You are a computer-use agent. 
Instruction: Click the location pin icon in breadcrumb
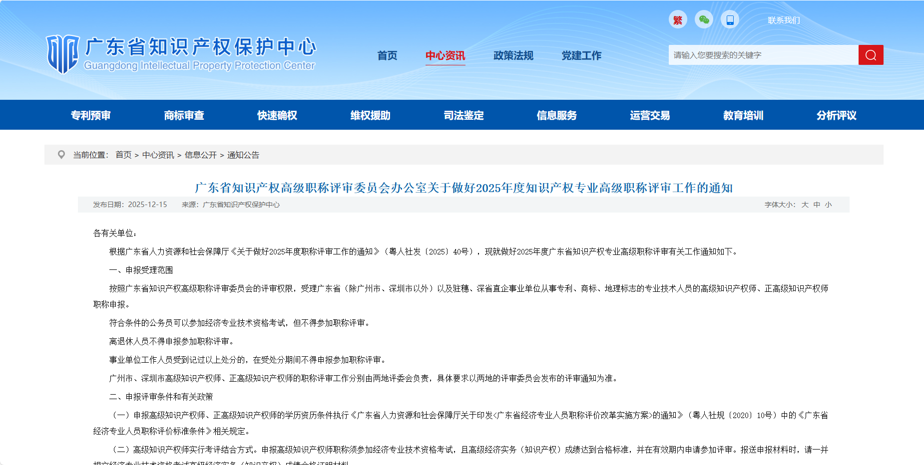click(61, 155)
